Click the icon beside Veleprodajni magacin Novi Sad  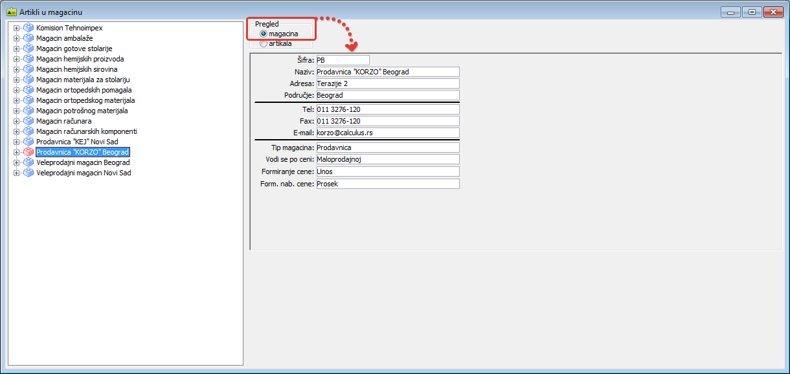[28, 173]
